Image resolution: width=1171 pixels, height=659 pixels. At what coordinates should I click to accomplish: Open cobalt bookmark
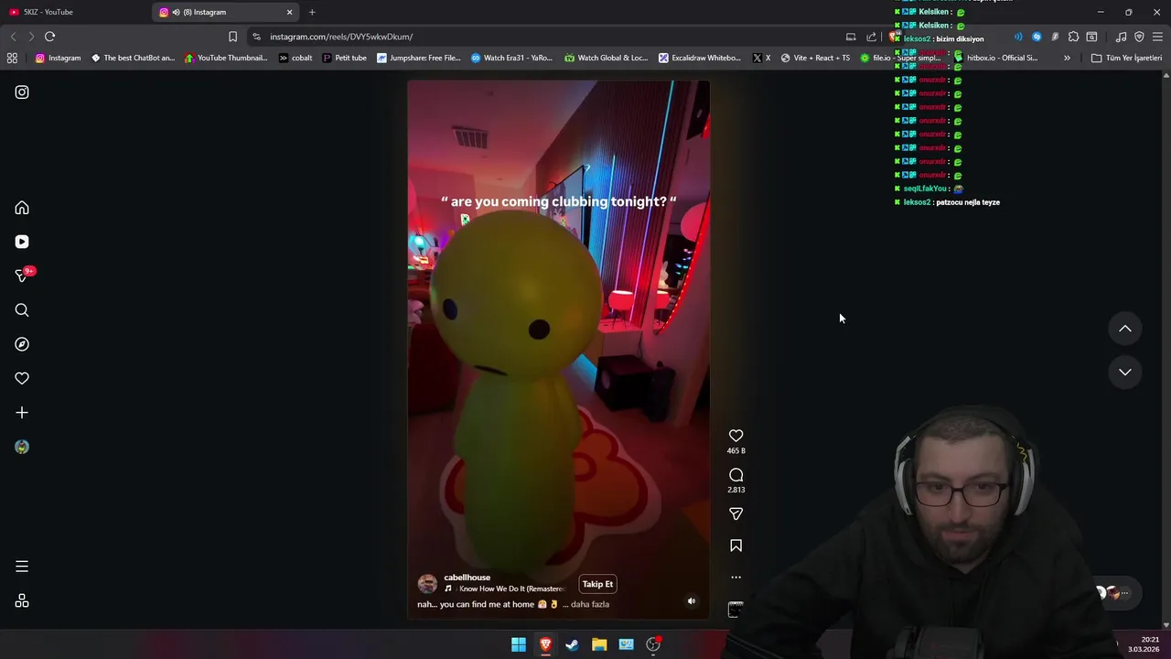pyautogui.click(x=295, y=58)
